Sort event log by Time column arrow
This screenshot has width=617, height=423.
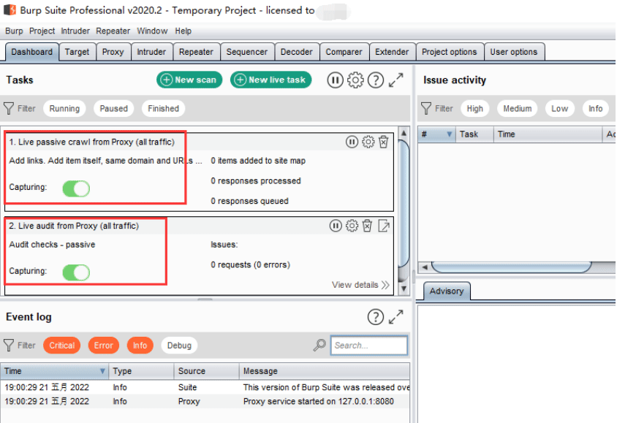(x=102, y=371)
